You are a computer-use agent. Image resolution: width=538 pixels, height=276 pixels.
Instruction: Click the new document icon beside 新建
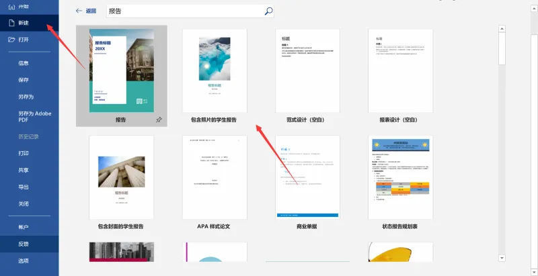click(11, 23)
